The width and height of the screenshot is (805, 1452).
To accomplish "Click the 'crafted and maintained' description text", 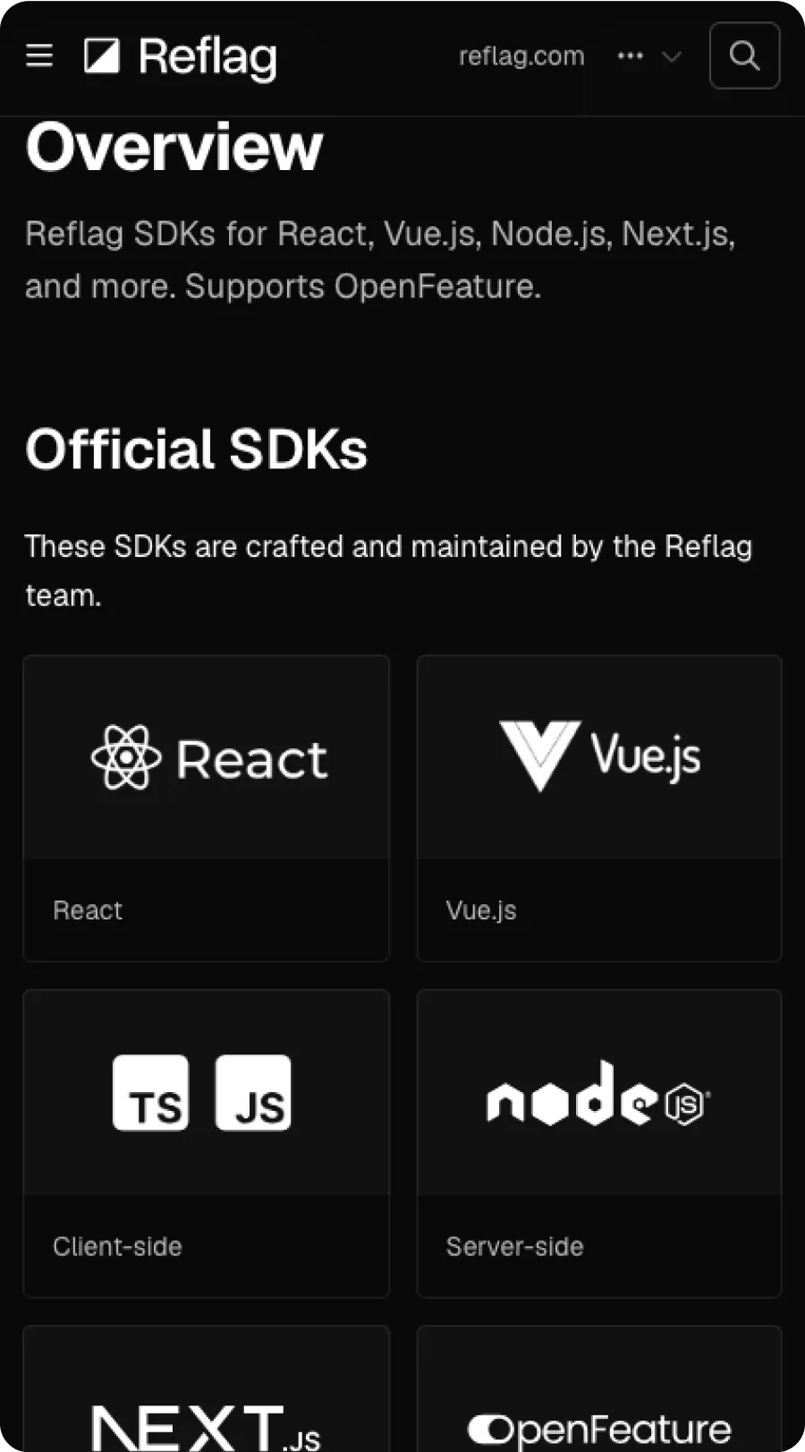I will [389, 570].
